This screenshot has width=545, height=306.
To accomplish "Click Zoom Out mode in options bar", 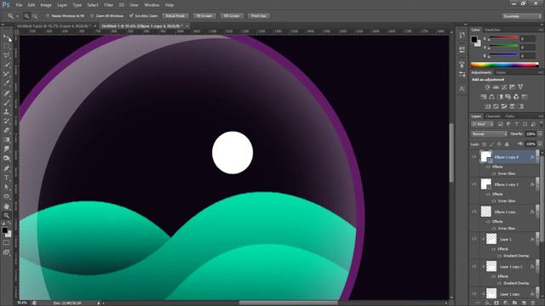I will [x=35, y=16].
